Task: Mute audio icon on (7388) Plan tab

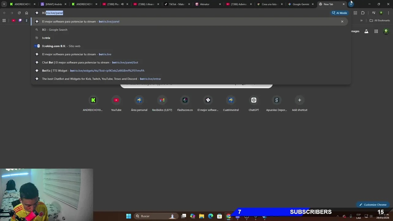Action: pos(123,4)
